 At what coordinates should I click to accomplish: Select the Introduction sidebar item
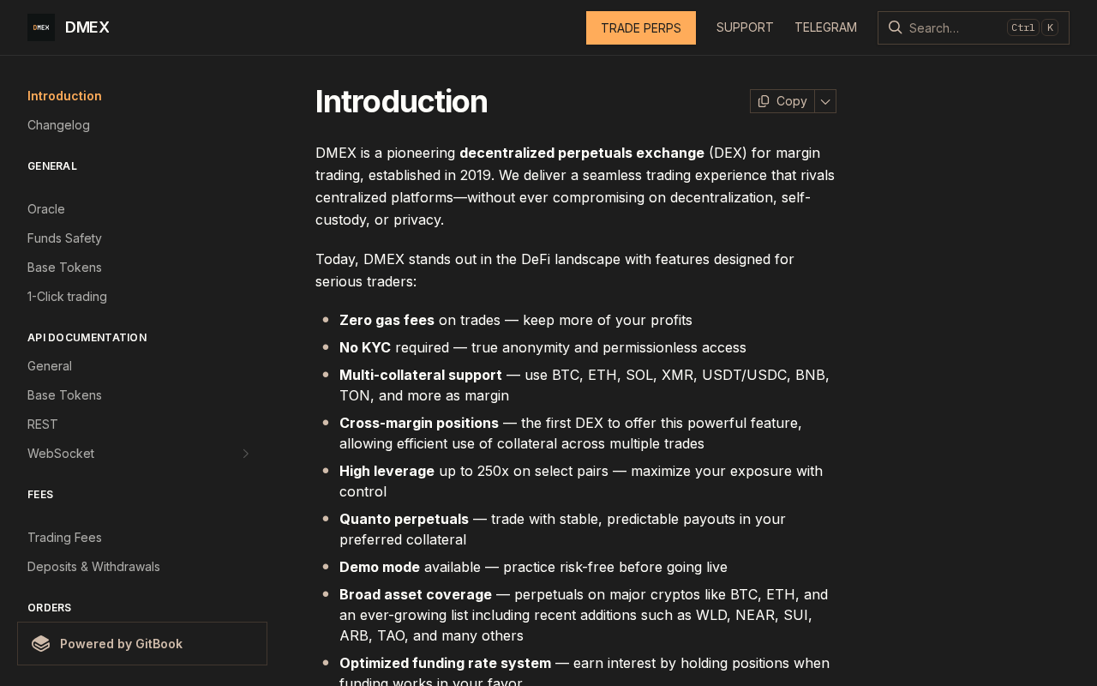tap(64, 96)
